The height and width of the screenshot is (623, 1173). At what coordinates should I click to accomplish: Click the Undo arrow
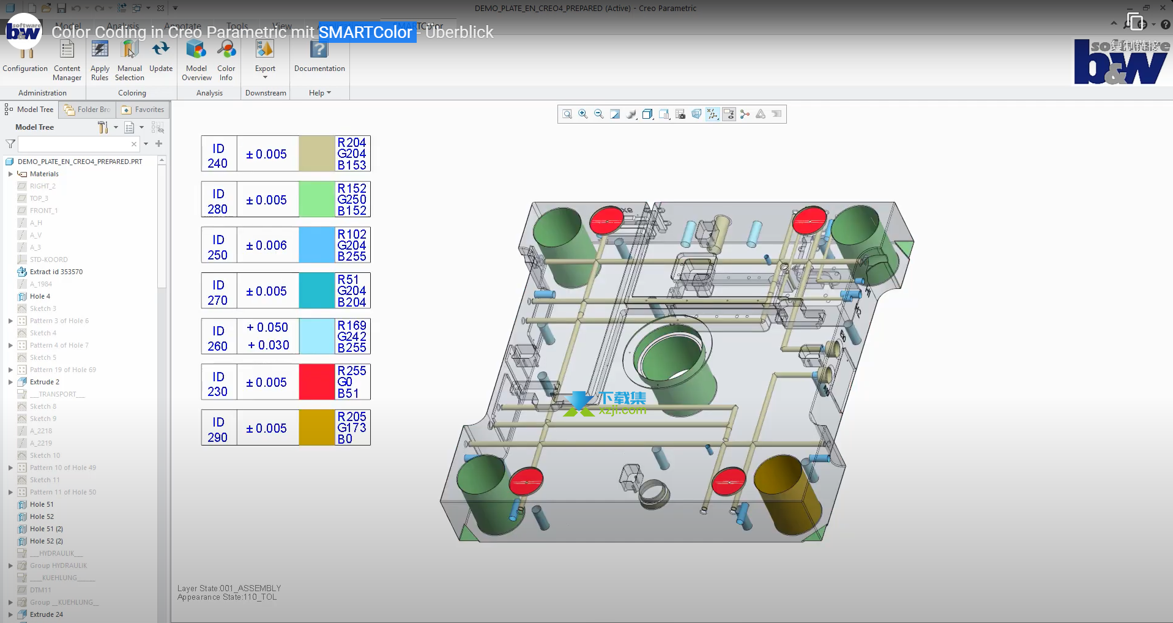[x=76, y=8]
